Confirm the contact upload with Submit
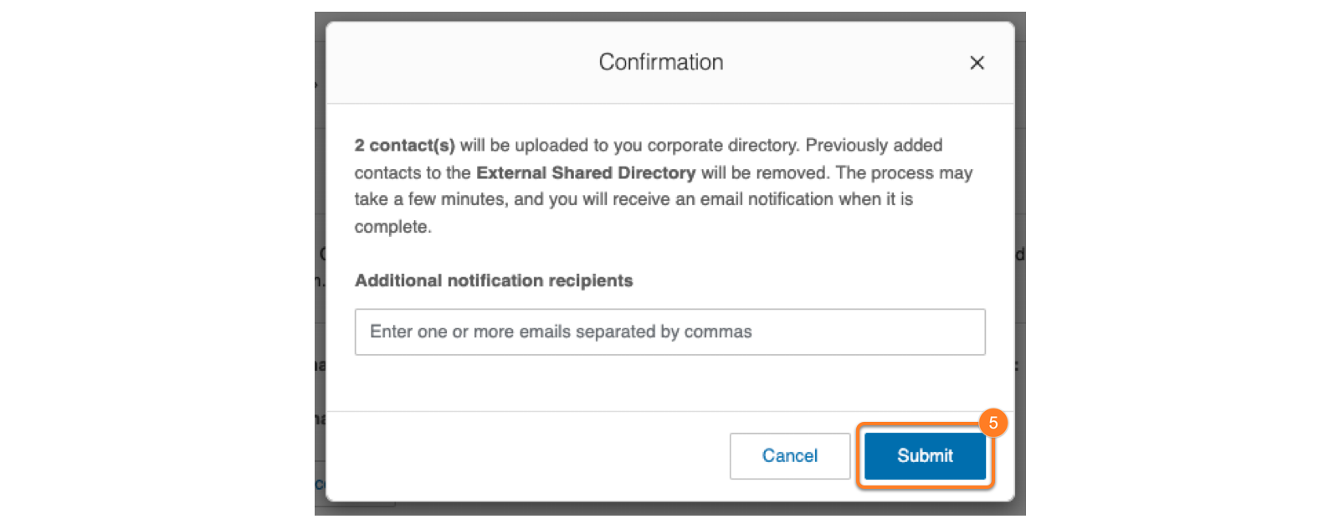The image size is (1339, 529). coord(924,455)
